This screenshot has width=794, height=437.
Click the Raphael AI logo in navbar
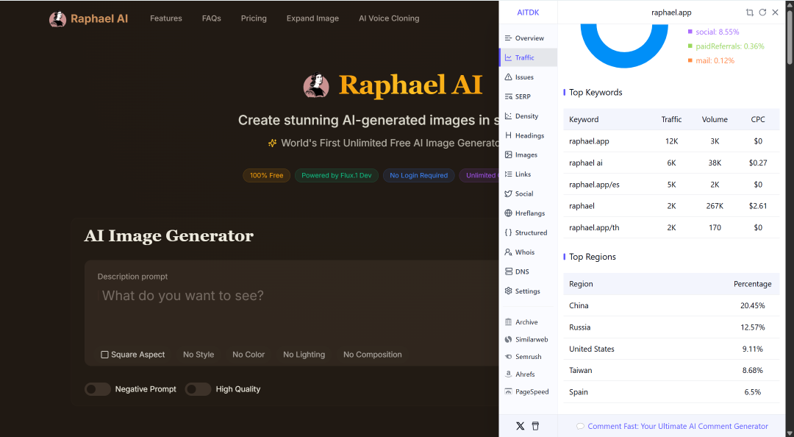(x=89, y=18)
